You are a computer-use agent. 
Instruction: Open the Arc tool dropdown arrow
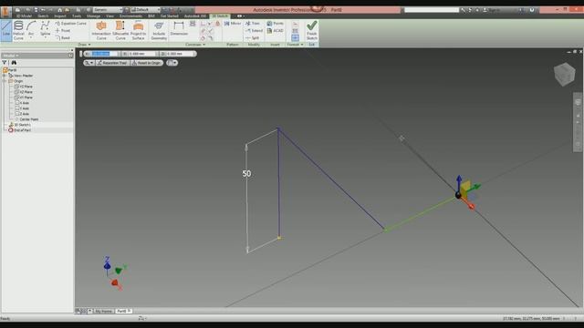click(31, 38)
